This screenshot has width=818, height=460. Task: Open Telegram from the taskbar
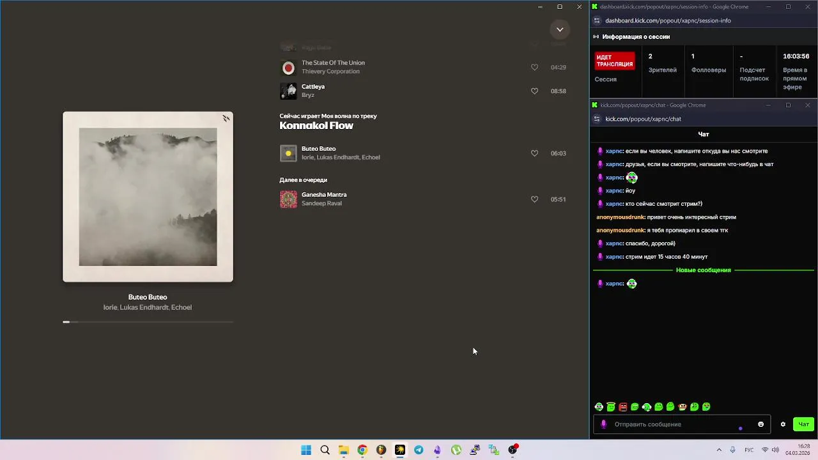click(x=419, y=450)
